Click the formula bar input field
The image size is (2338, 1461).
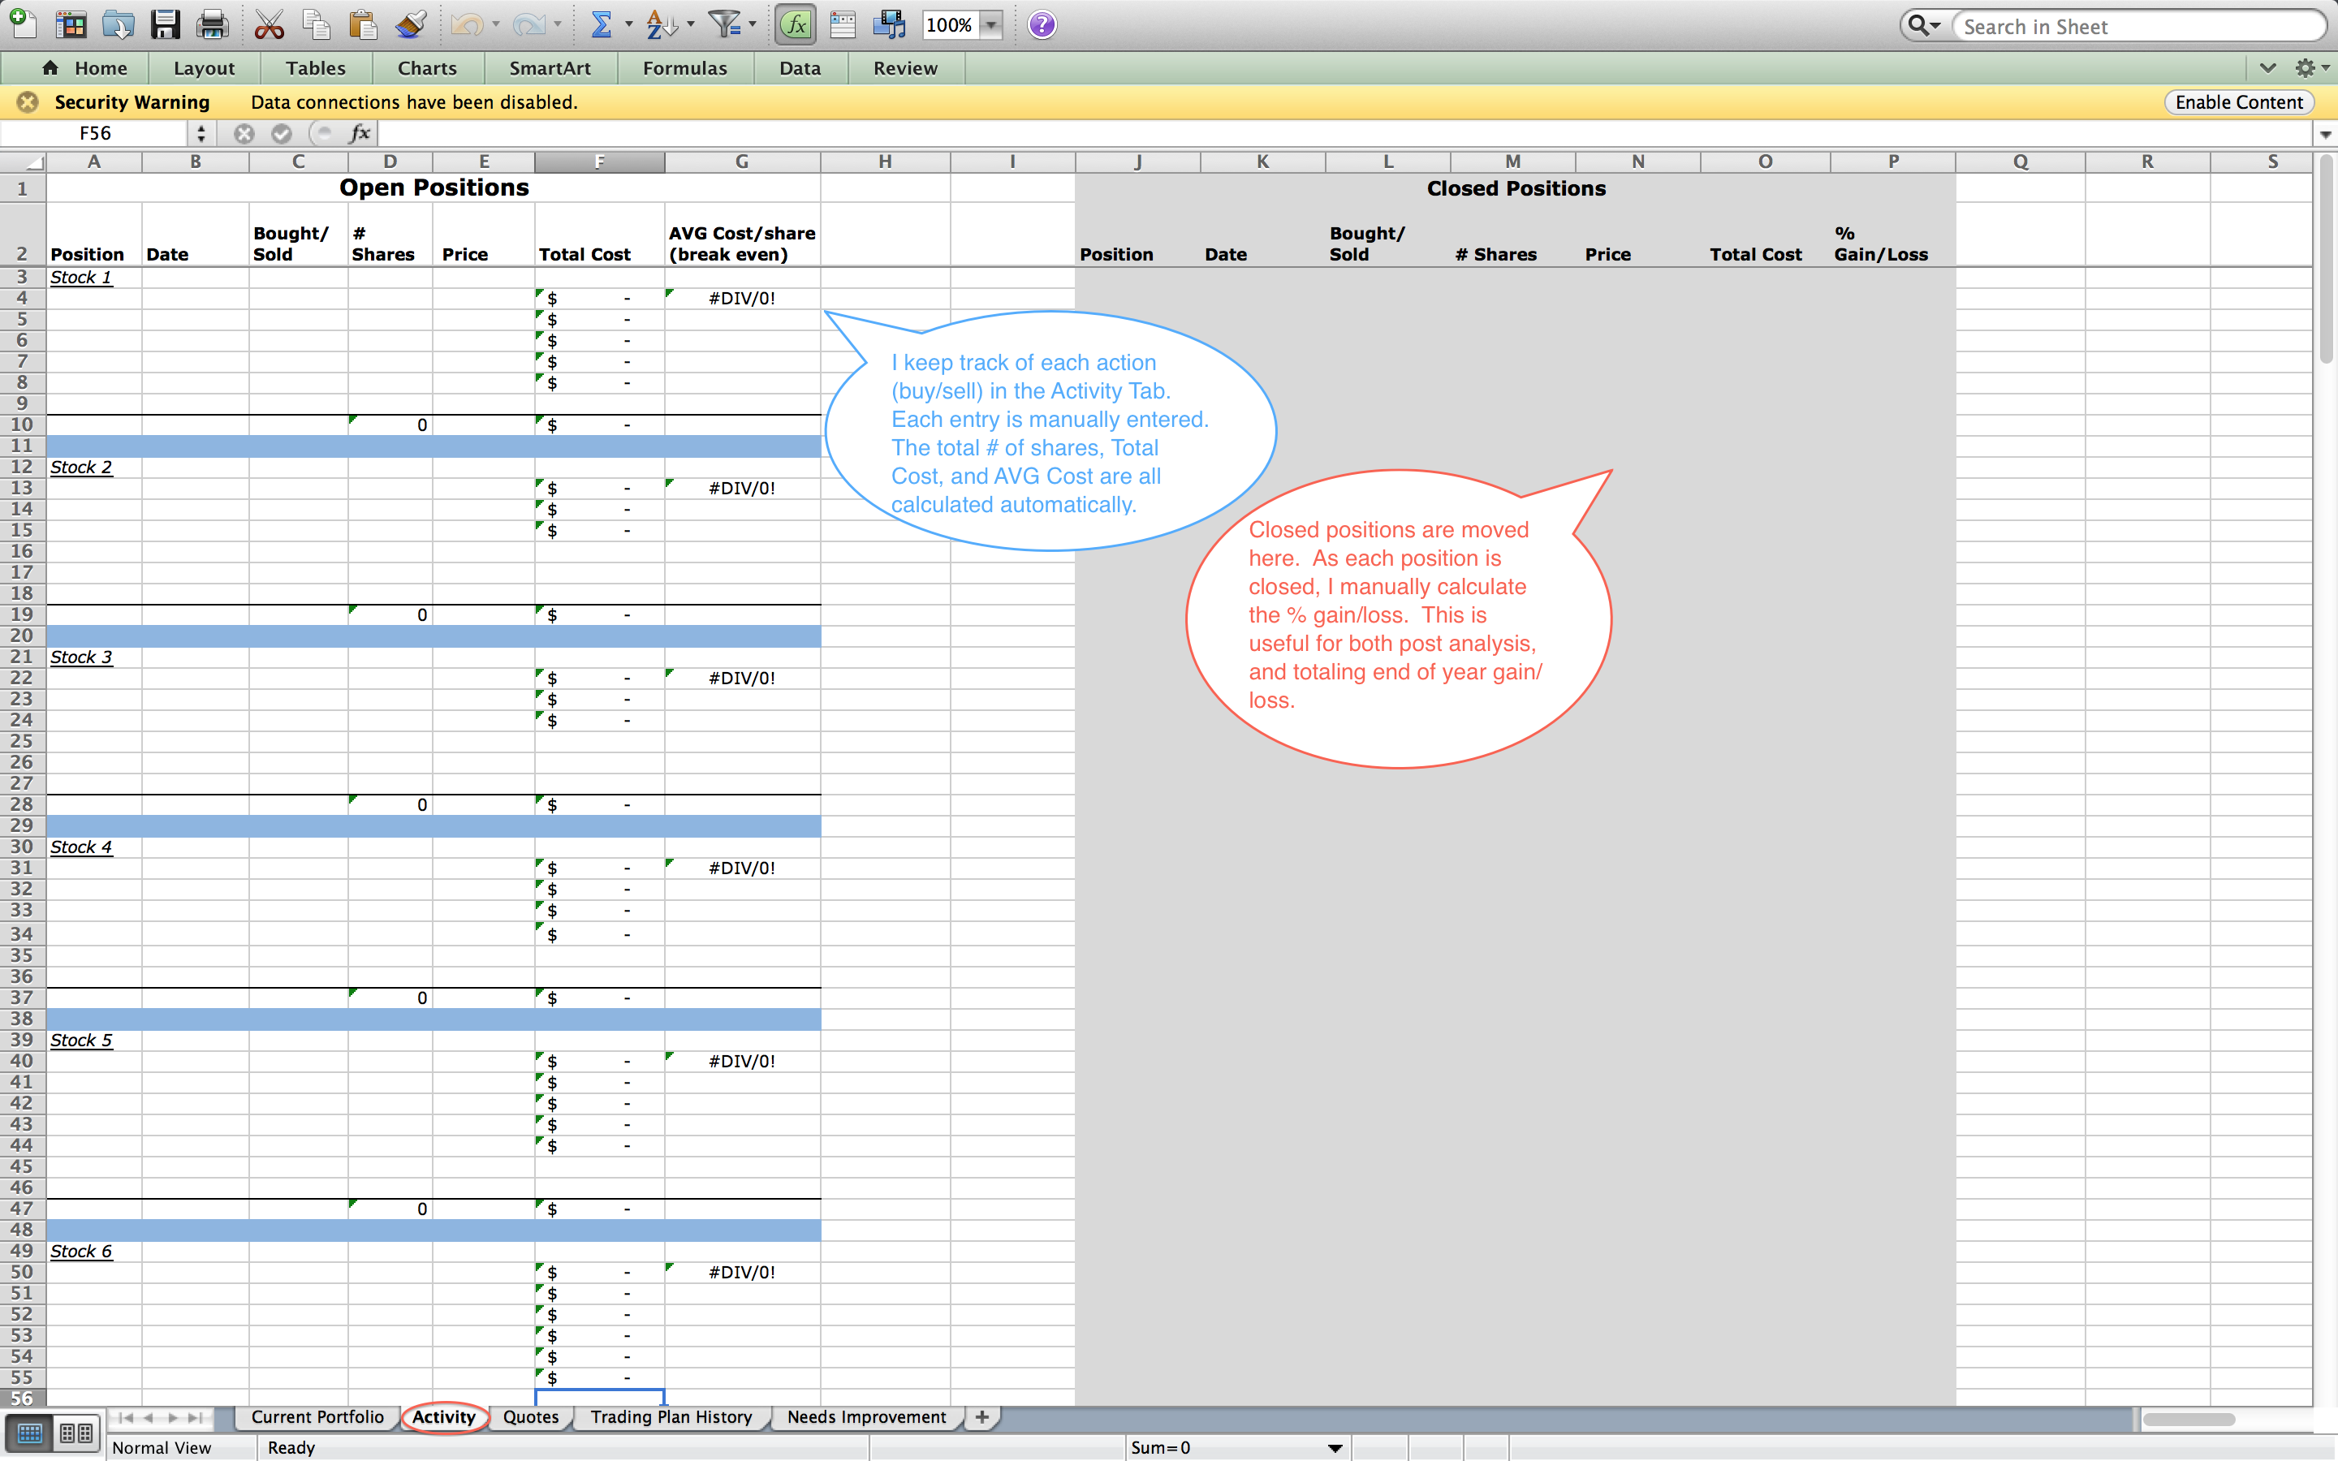tap(1262, 135)
